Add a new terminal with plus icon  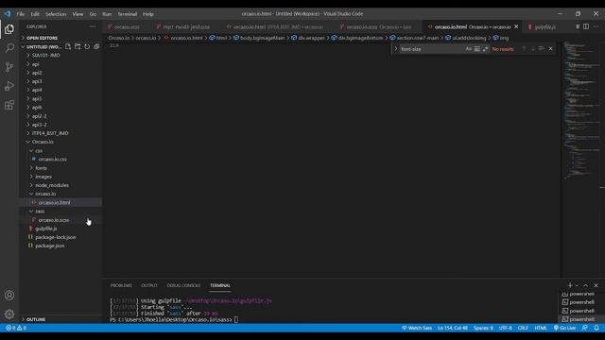point(570,285)
